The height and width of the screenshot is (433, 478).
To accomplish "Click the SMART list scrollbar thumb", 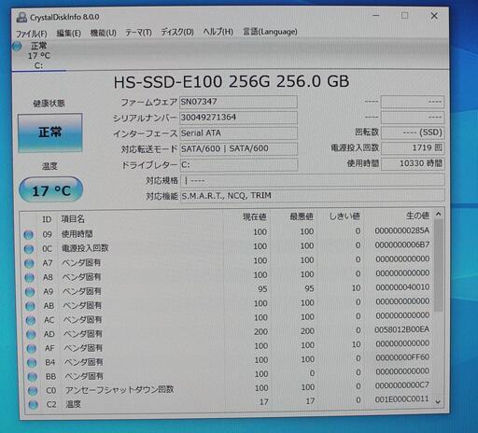I will [439, 265].
